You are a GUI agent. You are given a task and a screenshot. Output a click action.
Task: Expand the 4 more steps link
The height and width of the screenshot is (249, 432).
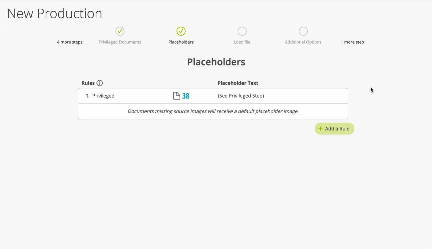(70, 42)
